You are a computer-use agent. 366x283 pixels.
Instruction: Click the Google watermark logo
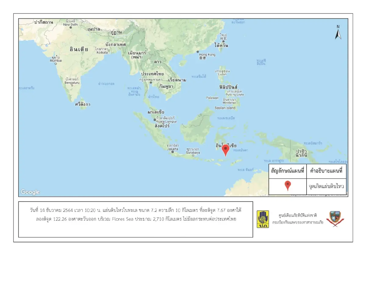(30, 192)
